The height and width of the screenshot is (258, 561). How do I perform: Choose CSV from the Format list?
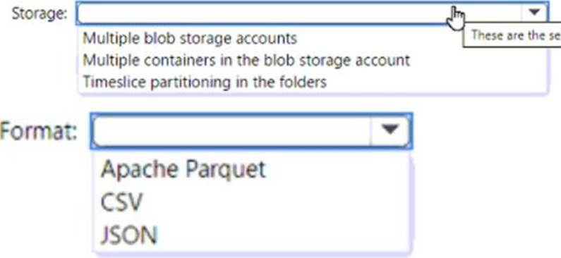click(121, 202)
